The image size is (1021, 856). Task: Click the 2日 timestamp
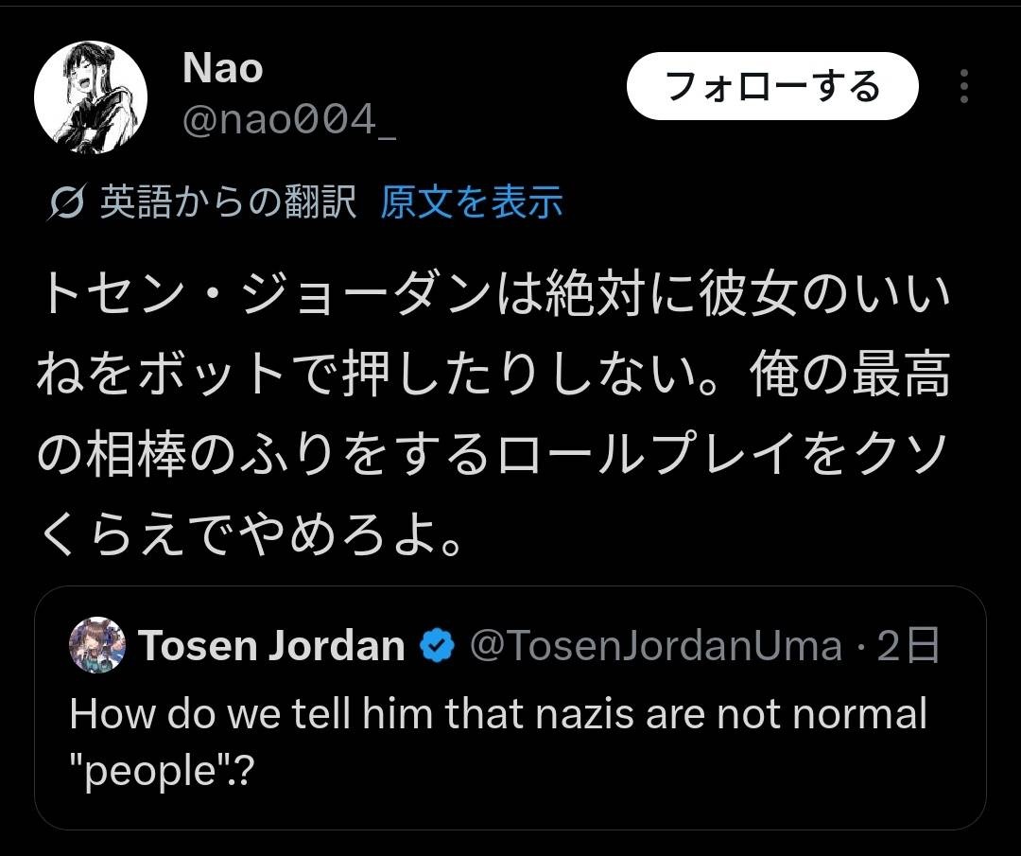pyautogui.click(x=908, y=646)
